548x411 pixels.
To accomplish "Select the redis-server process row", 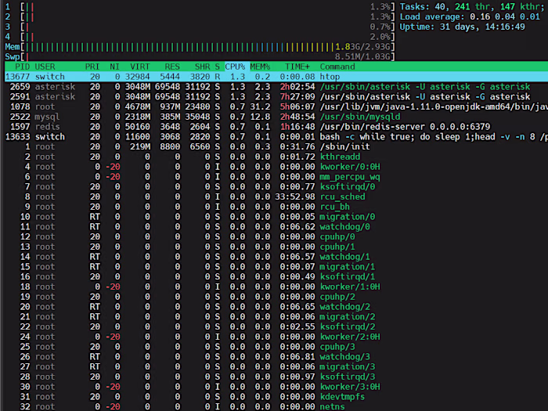I will click(x=276, y=127).
